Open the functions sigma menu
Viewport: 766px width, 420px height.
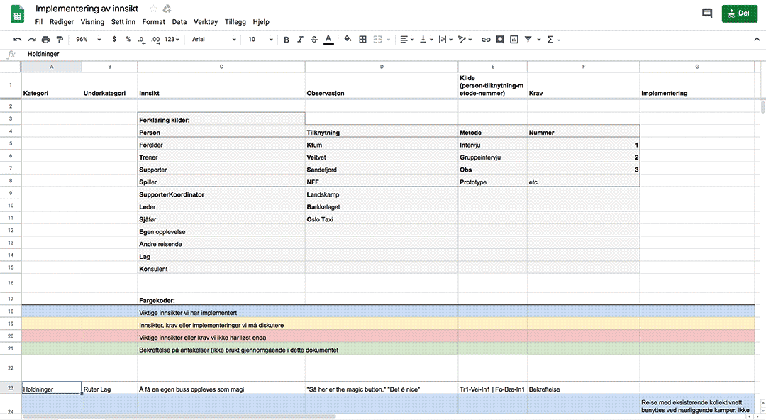click(x=553, y=40)
